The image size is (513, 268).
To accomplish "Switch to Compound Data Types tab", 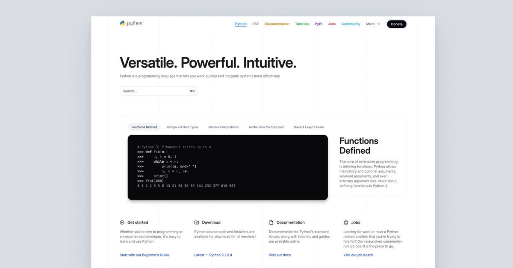I will pyautogui.click(x=183, y=127).
